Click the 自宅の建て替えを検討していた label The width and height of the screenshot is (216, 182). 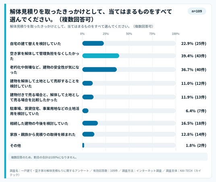coord(35,43)
